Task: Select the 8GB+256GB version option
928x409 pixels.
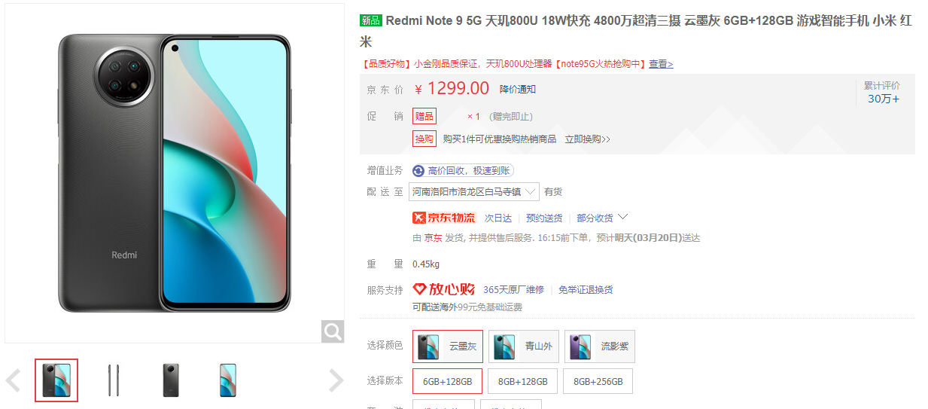Action: [x=598, y=381]
